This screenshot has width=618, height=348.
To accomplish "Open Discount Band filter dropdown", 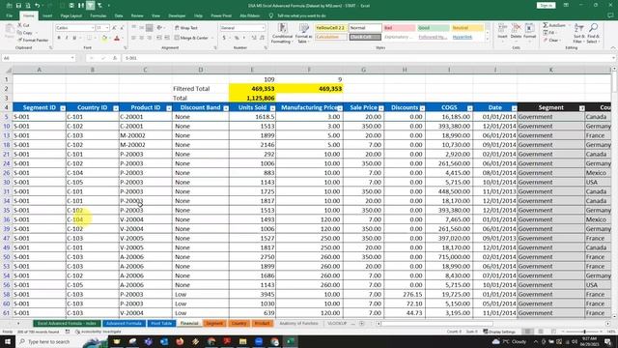I will (x=226, y=108).
